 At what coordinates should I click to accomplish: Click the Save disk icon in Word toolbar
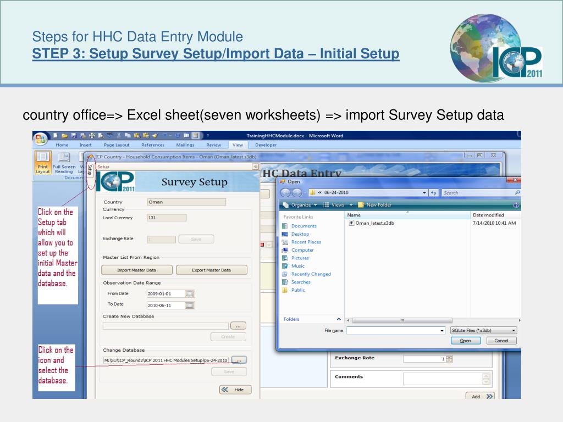pos(74,136)
